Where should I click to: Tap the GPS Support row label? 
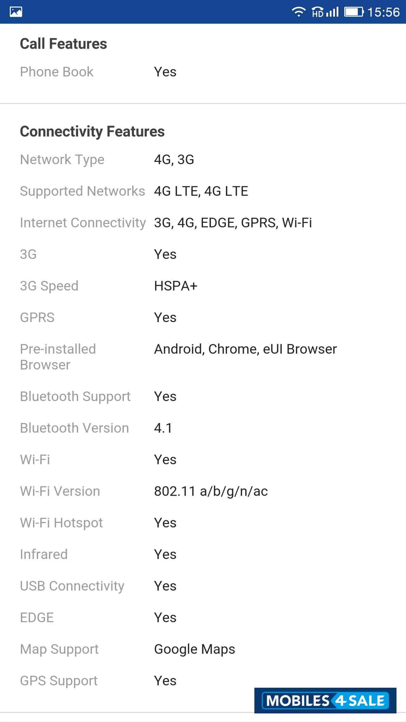(x=59, y=681)
